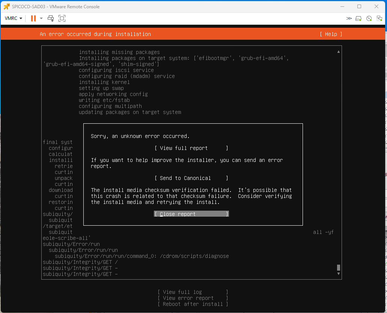
Task: Open View error report
Action: [x=193, y=298]
